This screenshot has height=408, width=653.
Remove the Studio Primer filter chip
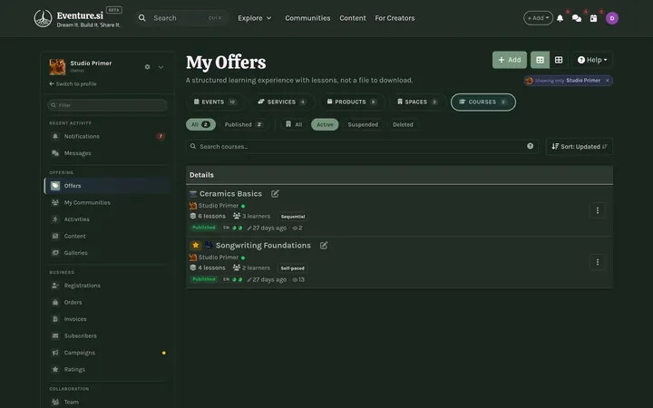coord(607,81)
